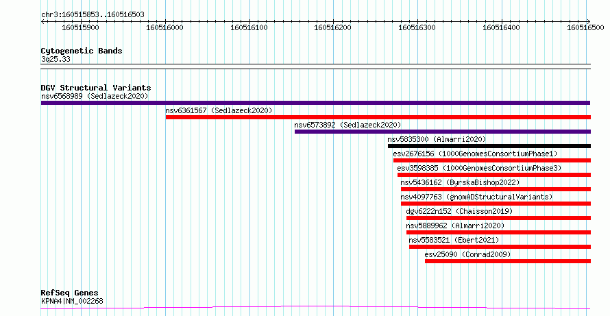Click the 3q25.33 cytogenetic band line
The width and height of the screenshot is (610, 316).
(x=315, y=66)
